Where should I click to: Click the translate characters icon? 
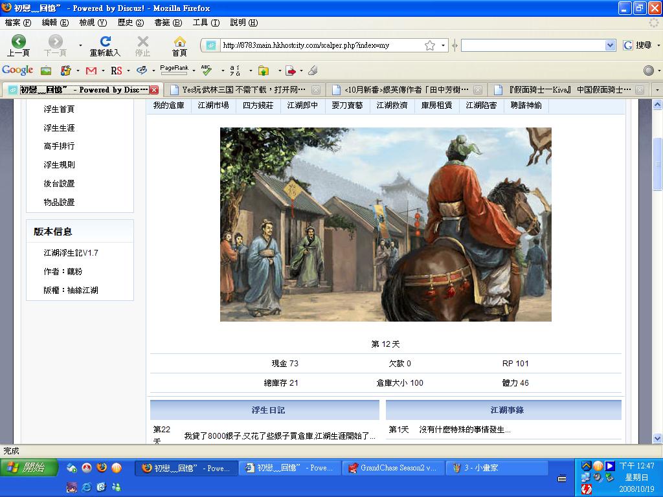pyautogui.click(x=235, y=71)
